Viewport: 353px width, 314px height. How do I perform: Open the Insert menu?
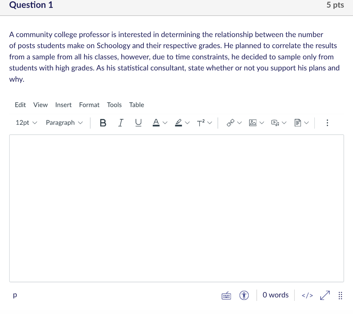(x=63, y=105)
